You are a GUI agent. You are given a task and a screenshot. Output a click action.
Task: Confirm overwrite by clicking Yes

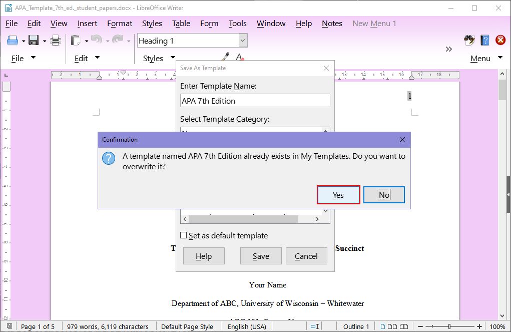[x=338, y=195]
